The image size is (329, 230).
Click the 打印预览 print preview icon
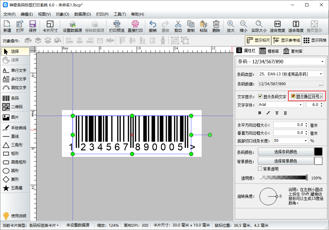[117, 26]
